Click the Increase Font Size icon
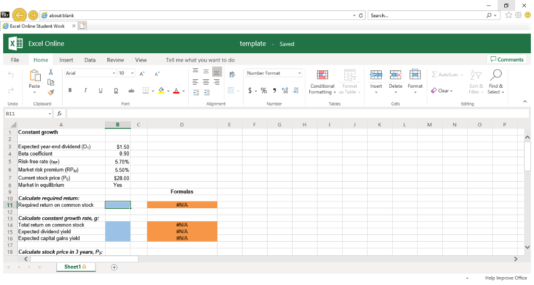This screenshot has height=285, width=534. (143, 74)
